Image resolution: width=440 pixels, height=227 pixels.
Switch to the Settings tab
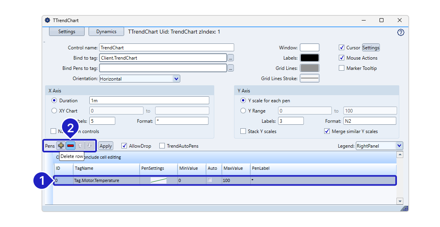(x=66, y=32)
